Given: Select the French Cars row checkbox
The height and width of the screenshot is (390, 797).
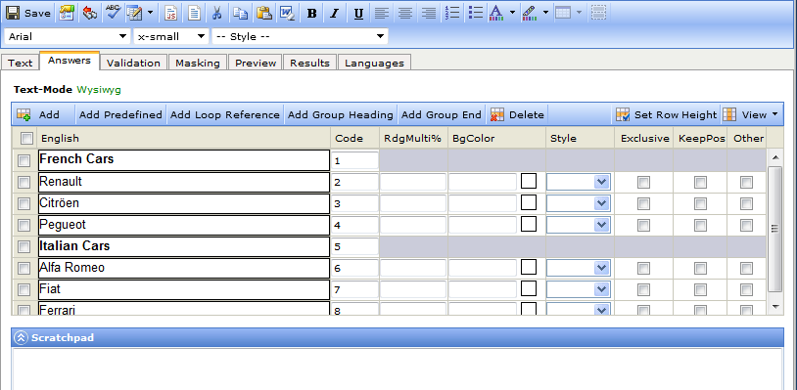Looking at the screenshot, I should pyautogui.click(x=23, y=160).
